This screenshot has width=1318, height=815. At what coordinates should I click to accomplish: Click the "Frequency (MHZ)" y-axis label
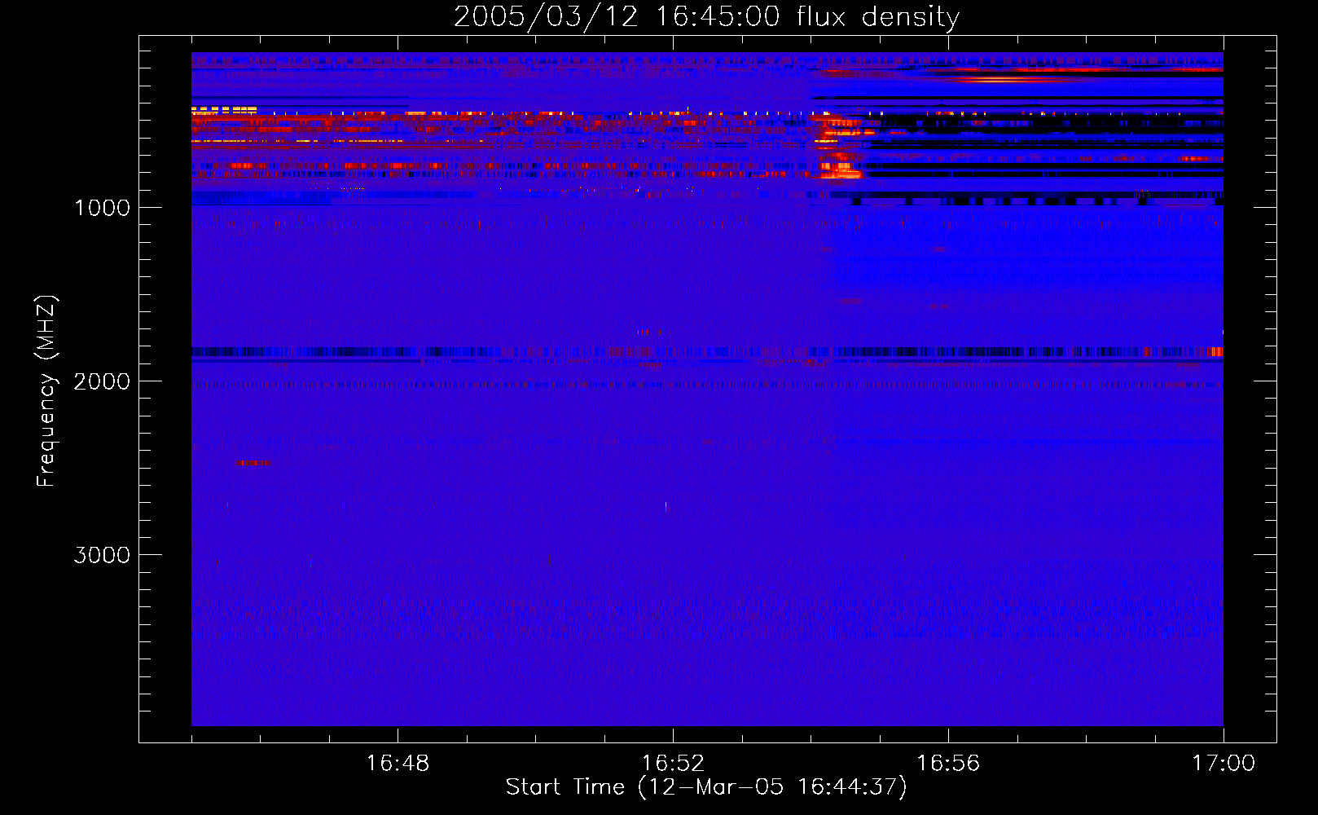coord(46,391)
